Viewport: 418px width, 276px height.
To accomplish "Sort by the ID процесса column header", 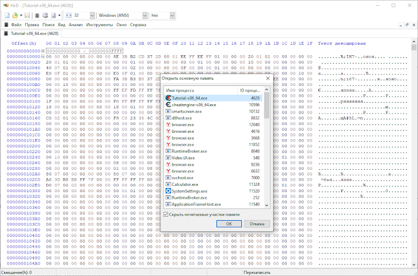I will coord(250,90).
